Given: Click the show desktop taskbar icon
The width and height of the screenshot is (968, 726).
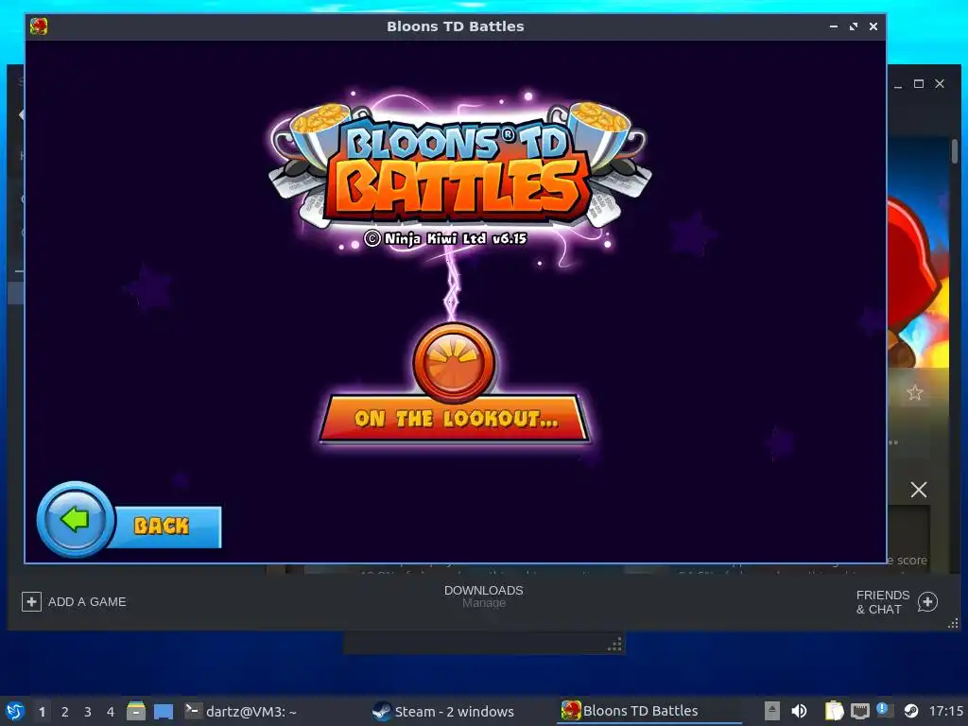Looking at the screenshot, I should pyautogui.click(x=163, y=712).
